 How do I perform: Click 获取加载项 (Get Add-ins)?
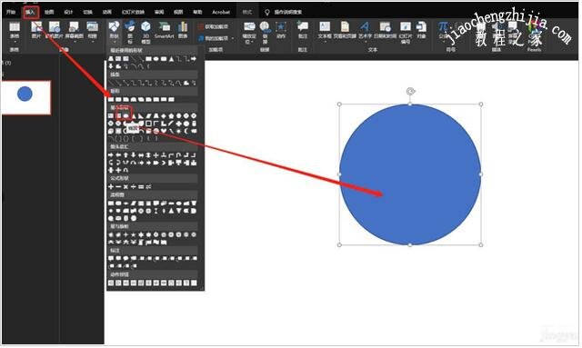pyautogui.click(x=214, y=26)
